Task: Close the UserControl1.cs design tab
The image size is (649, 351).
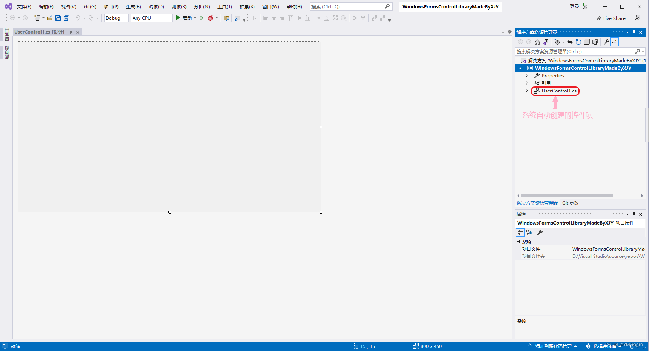Action: click(x=78, y=32)
